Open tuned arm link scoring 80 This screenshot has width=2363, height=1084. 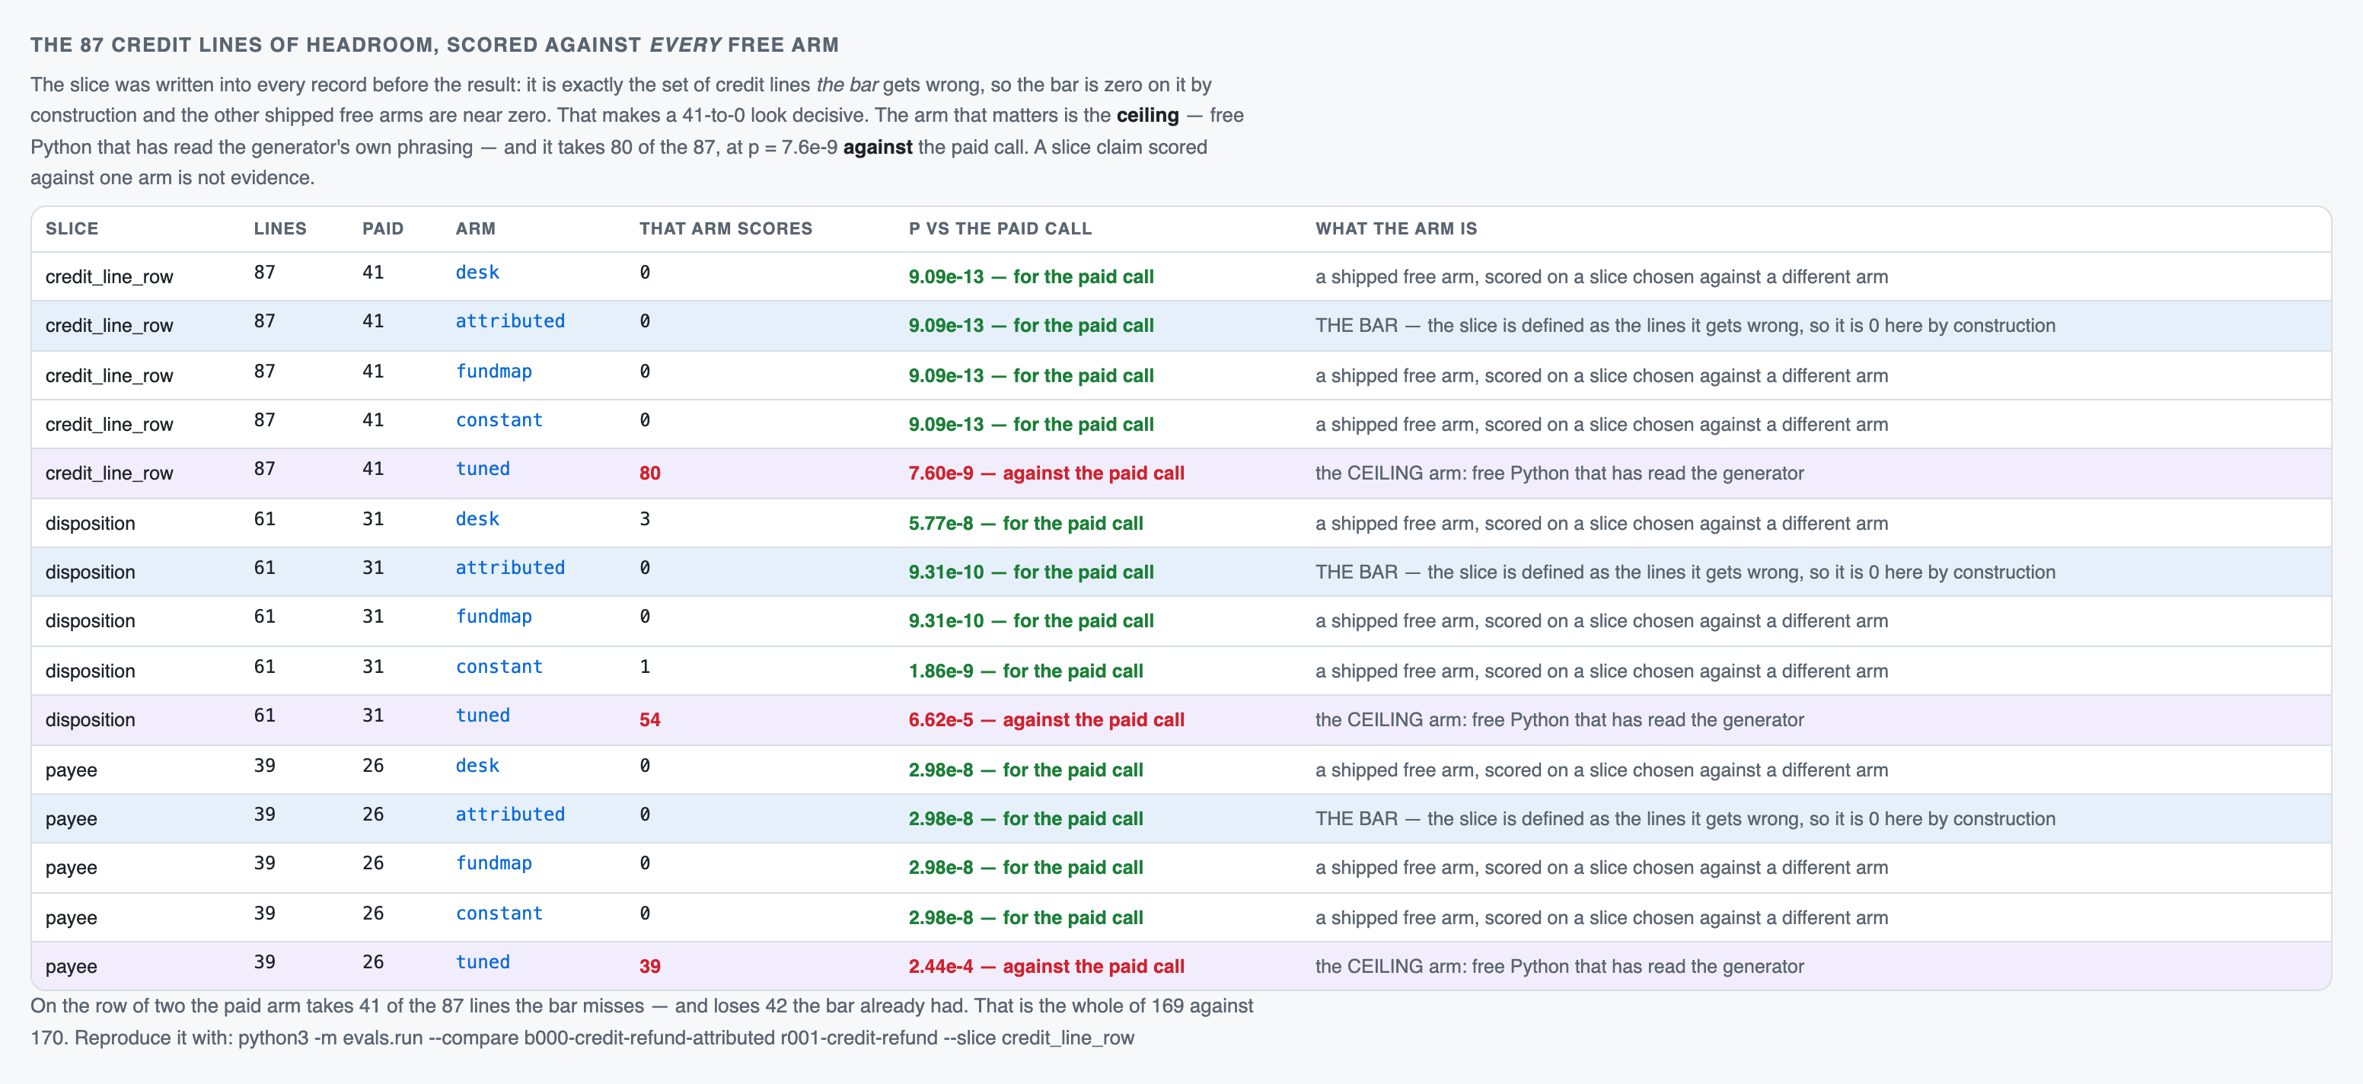(x=483, y=469)
